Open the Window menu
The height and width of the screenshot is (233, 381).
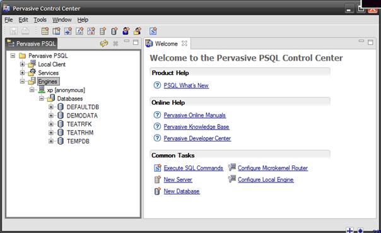click(62, 20)
